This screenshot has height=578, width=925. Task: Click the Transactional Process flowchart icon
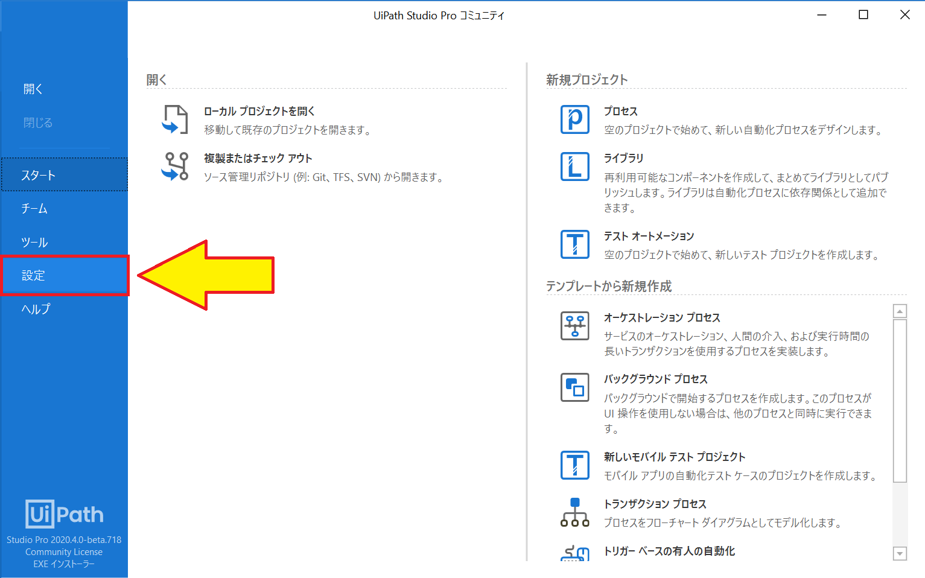(575, 512)
